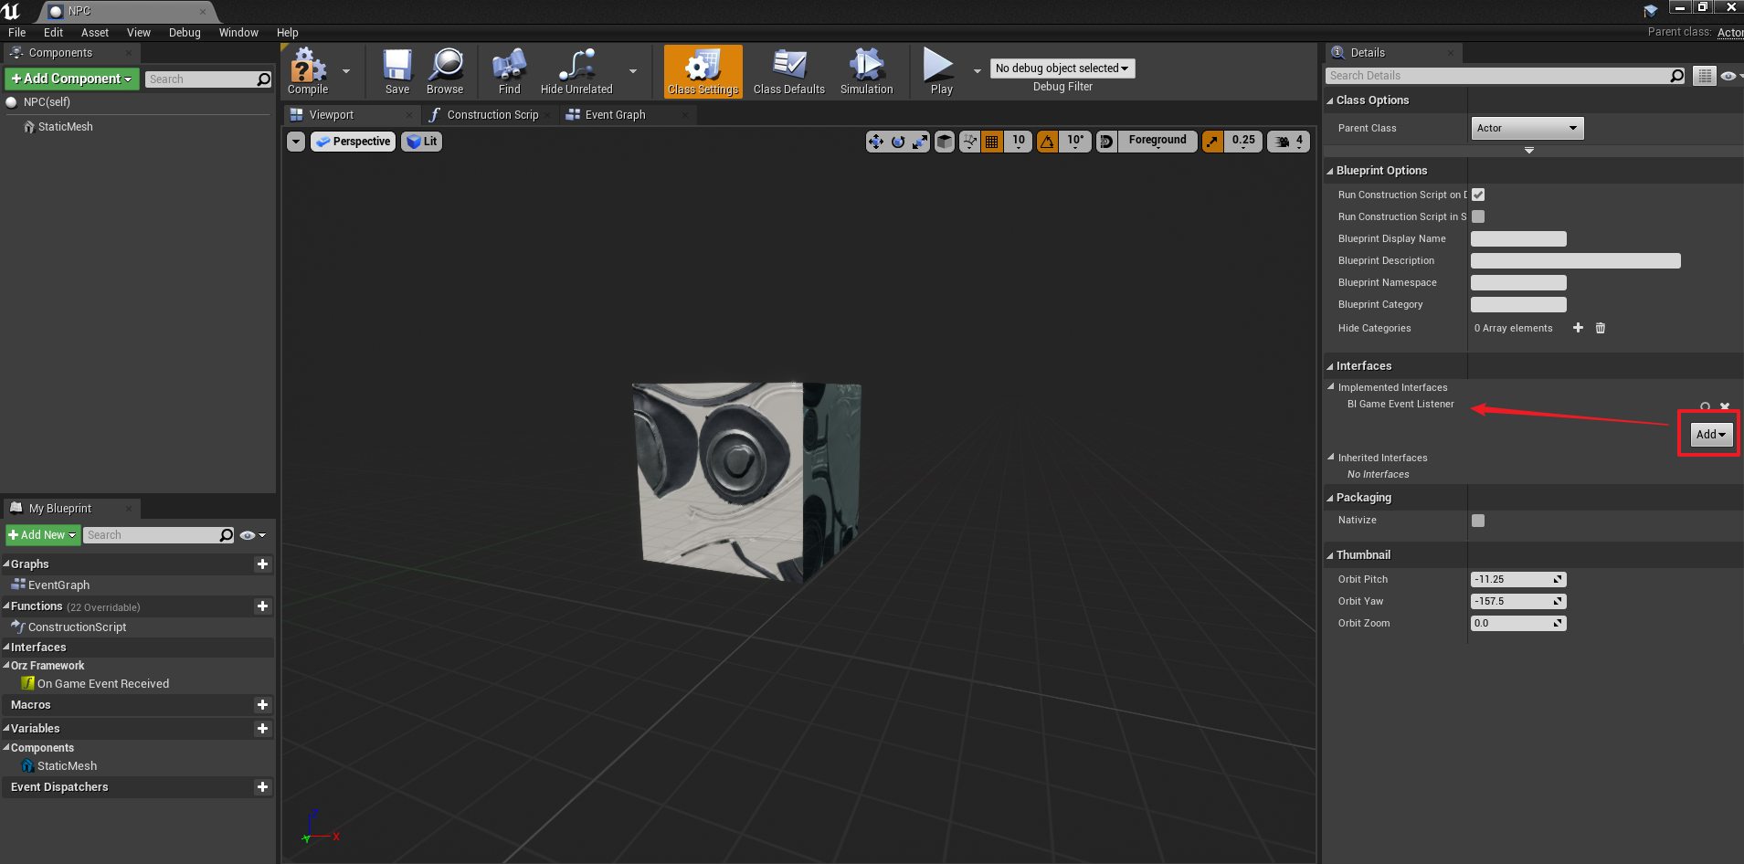Switch to Viewport tab
The height and width of the screenshot is (864, 1744).
(332, 115)
